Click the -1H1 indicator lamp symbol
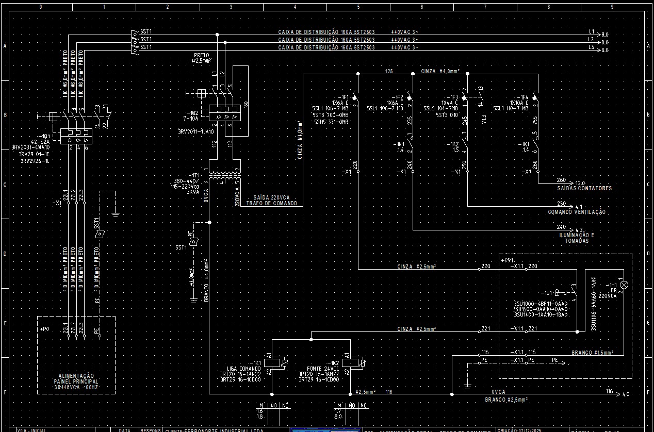The image size is (654, 432). (x=624, y=285)
